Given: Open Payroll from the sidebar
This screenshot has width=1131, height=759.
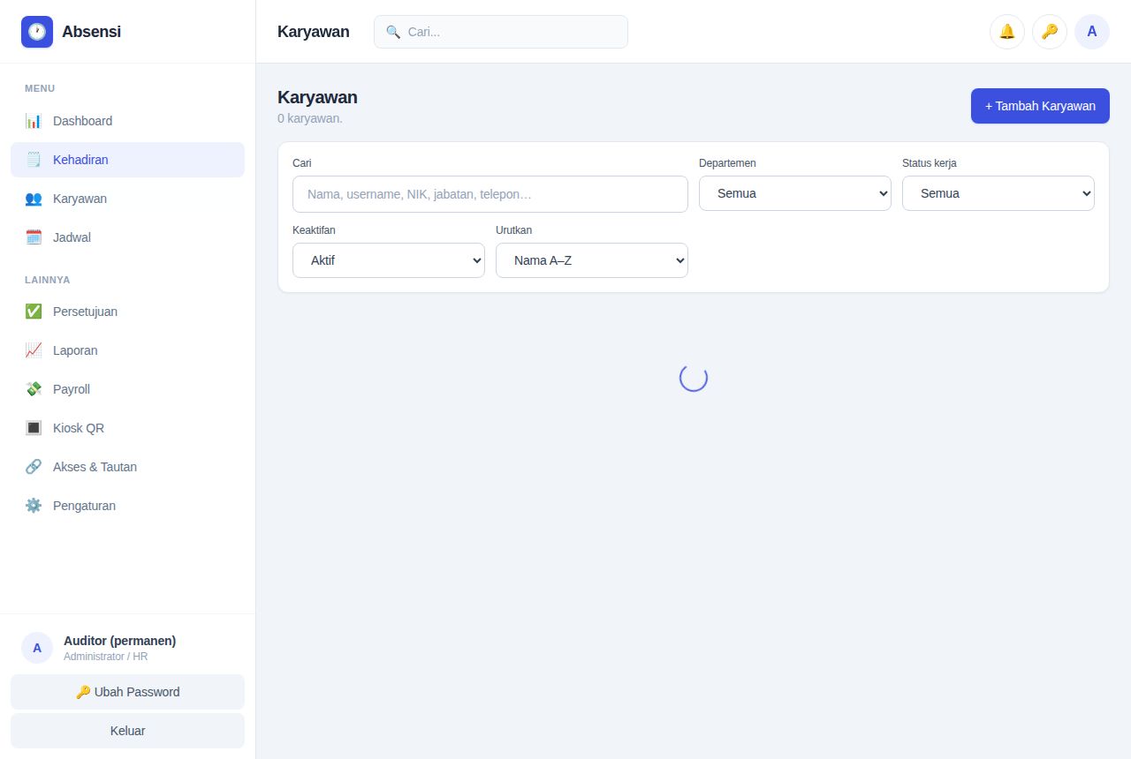Looking at the screenshot, I should click(127, 389).
